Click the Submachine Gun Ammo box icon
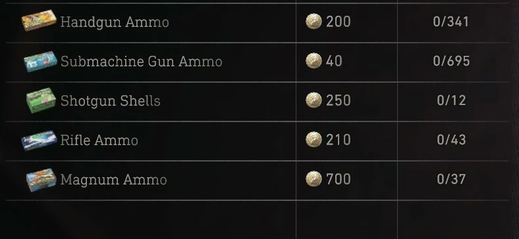Screen dimensions: 519x239 click(40, 62)
